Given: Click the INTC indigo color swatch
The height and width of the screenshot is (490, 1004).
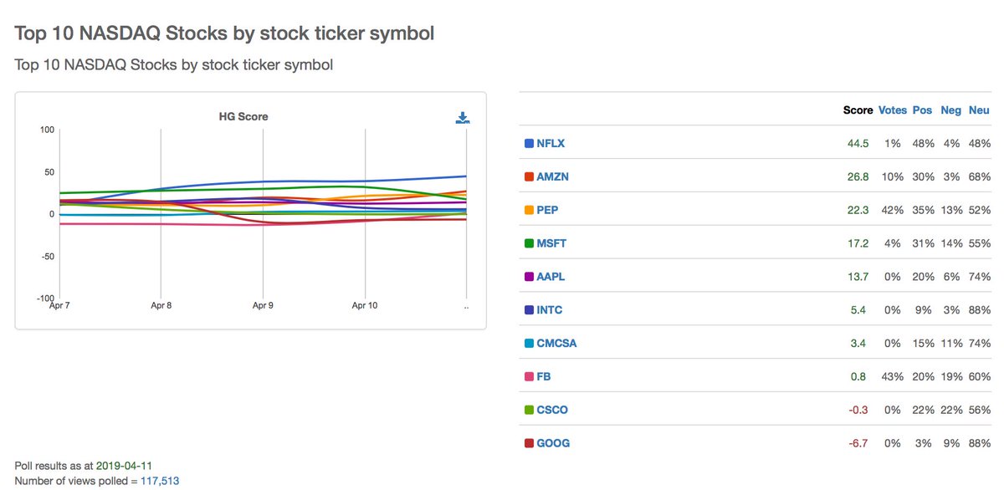Looking at the screenshot, I should 529,310.
